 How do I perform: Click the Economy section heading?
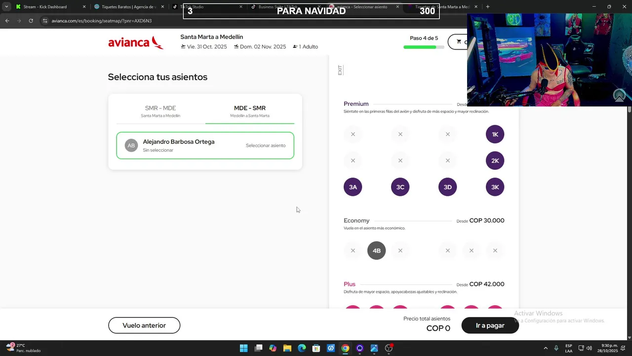point(356,221)
